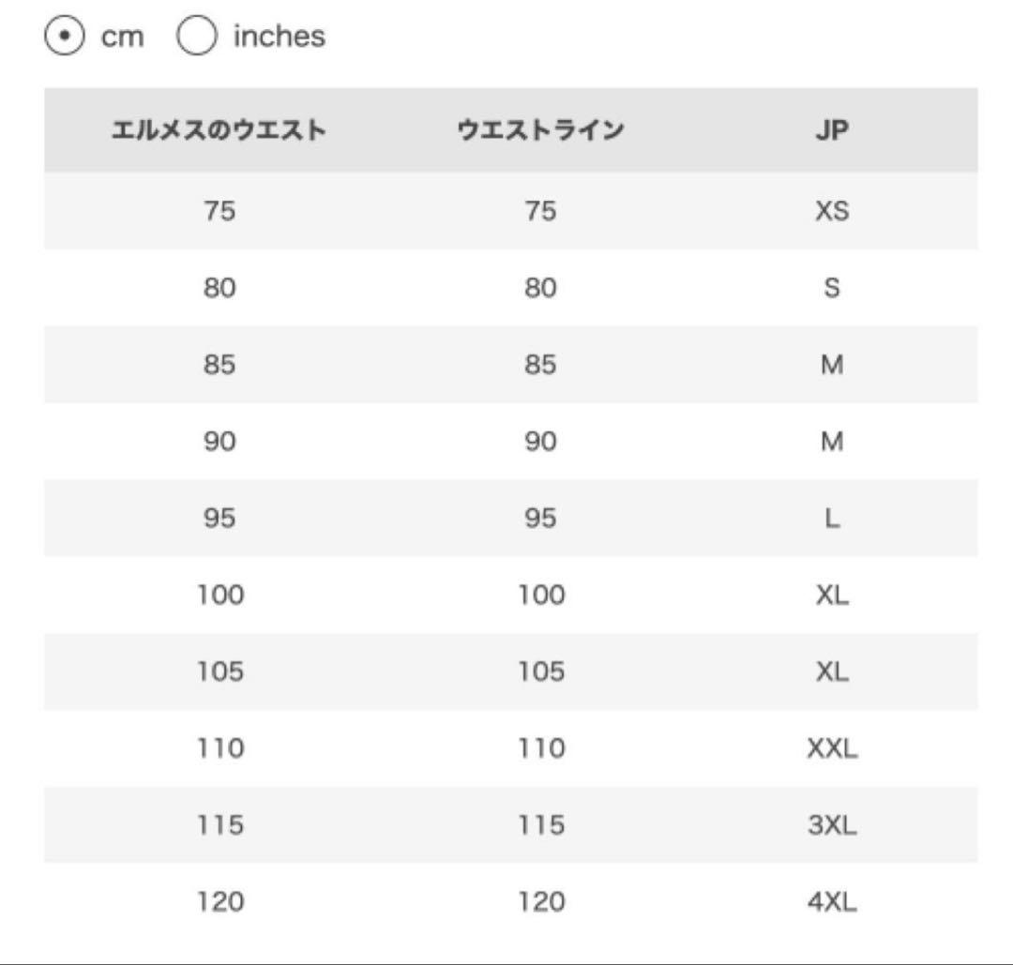The height and width of the screenshot is (965, 1013).
Task: Click 80 in the ウエストライン column
Action: coord(540,288)
